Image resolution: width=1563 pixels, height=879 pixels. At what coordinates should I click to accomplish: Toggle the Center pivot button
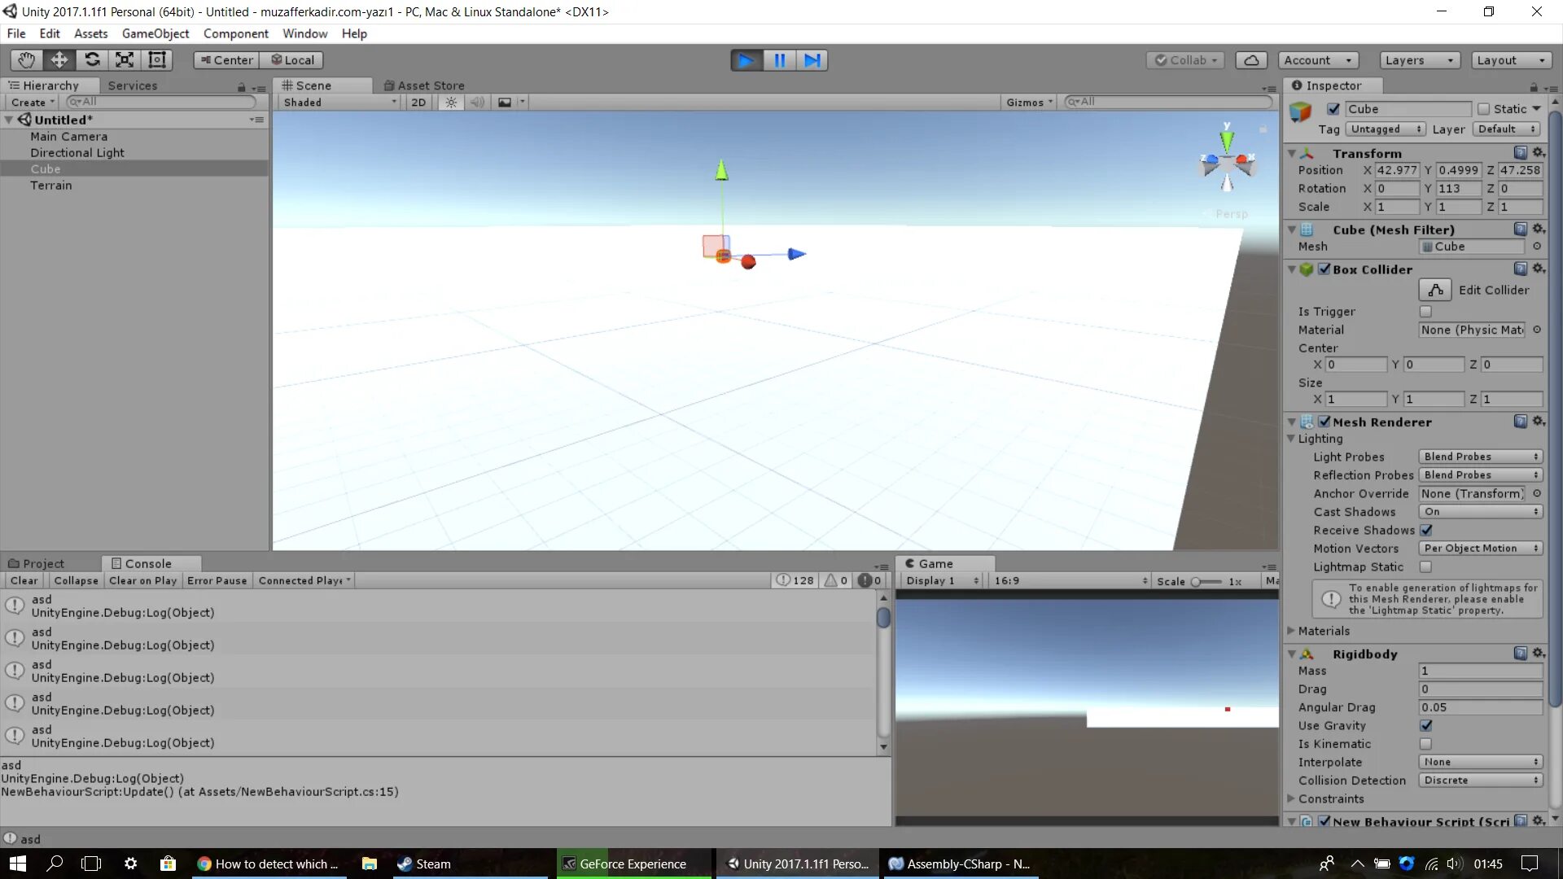coord(226,60)
